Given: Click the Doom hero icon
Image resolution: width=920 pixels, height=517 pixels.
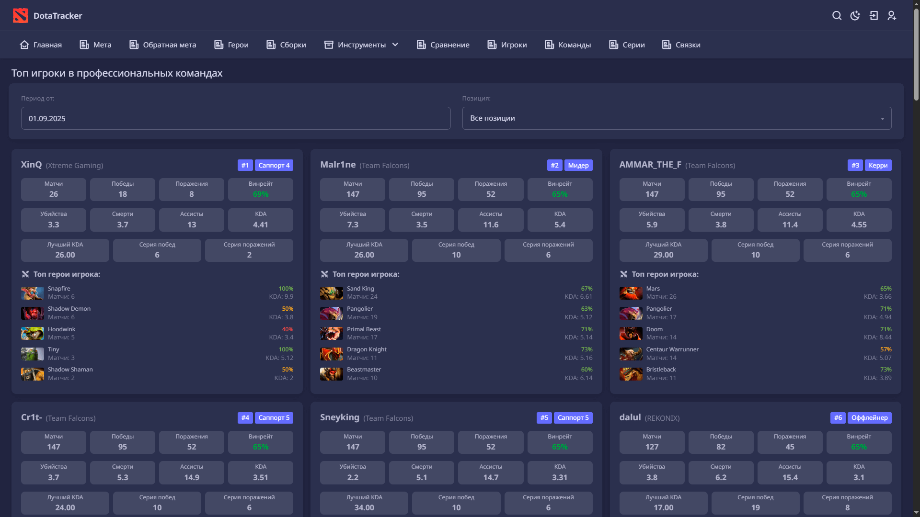Looking at the screenshot, I should (631, 333).
